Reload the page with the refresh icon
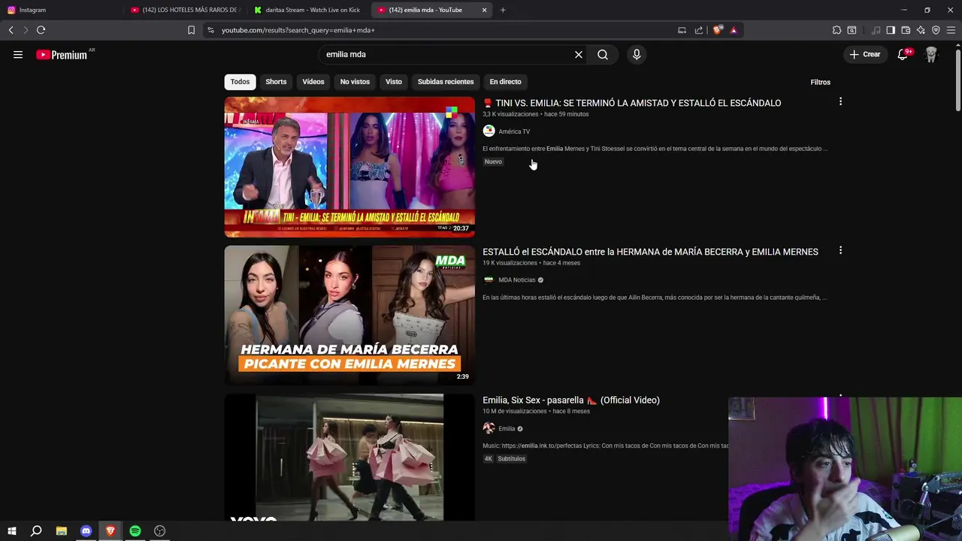This screenshot has width=962, height=541. [x=41, y=30]
